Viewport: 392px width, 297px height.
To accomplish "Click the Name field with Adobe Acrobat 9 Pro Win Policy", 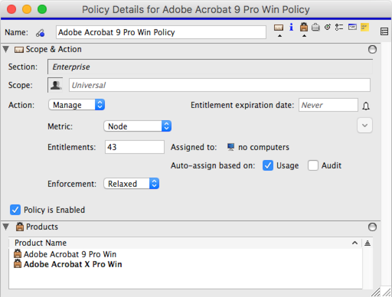I will 161,32.
